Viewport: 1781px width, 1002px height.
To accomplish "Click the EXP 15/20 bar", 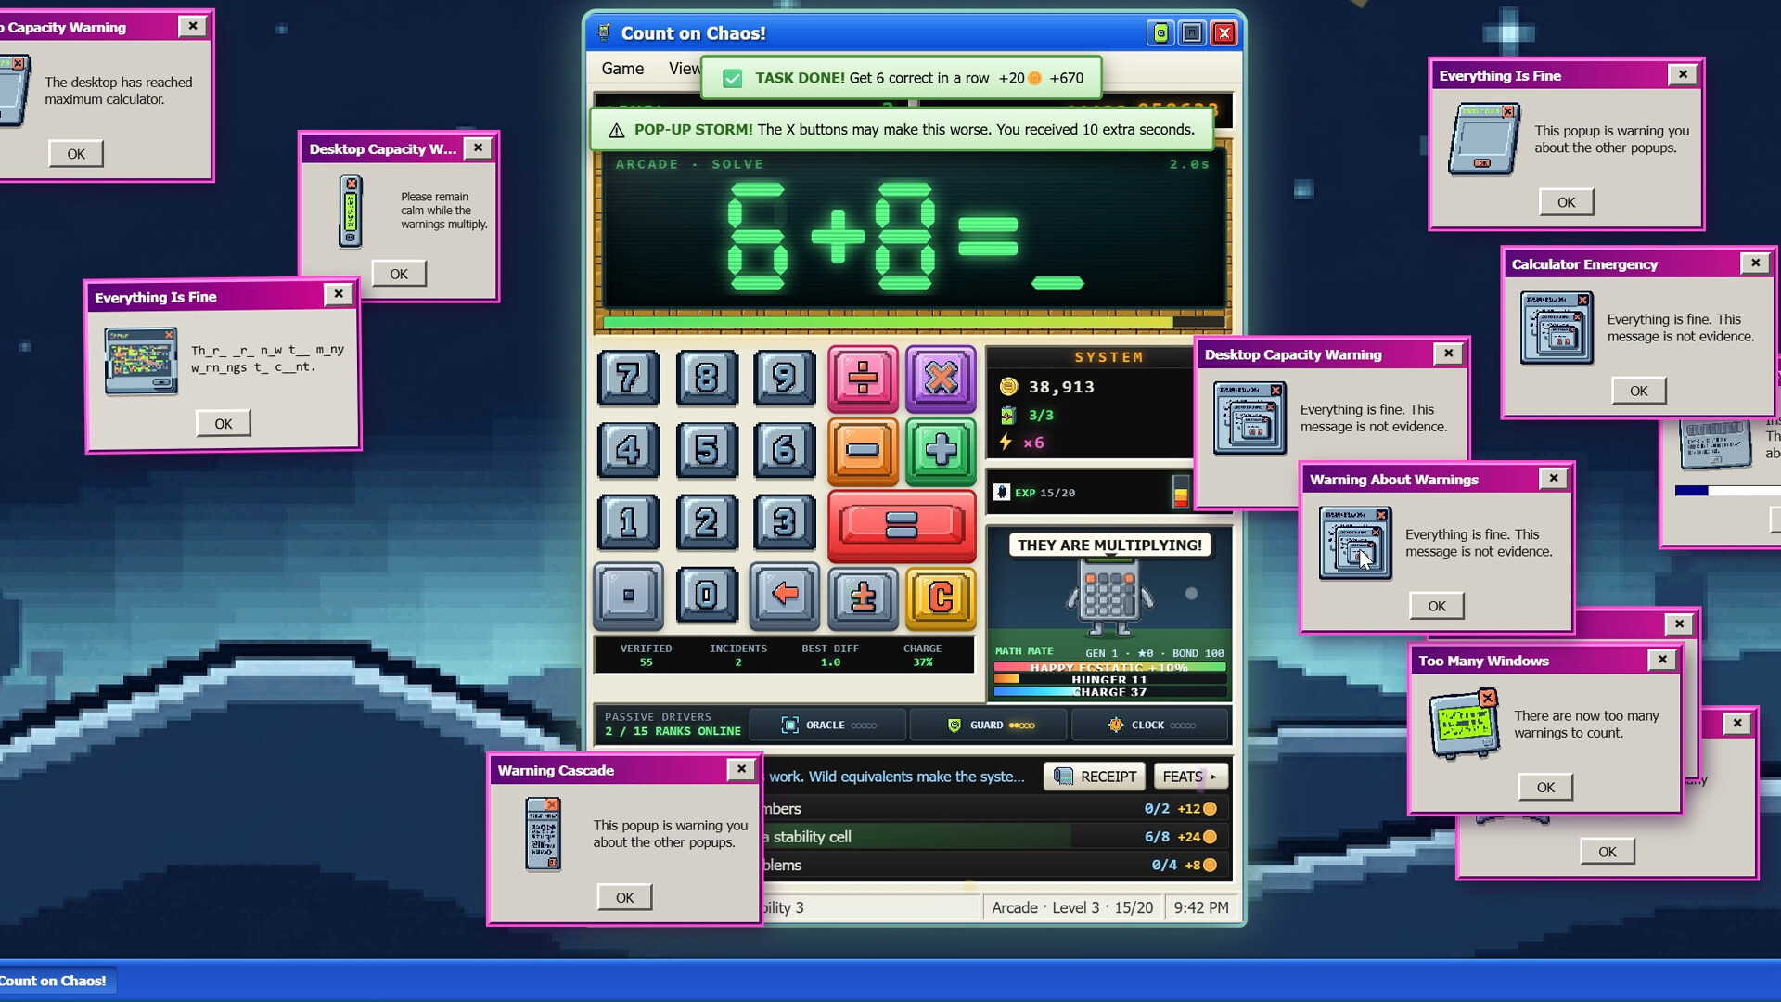I will pos(1091,493).
